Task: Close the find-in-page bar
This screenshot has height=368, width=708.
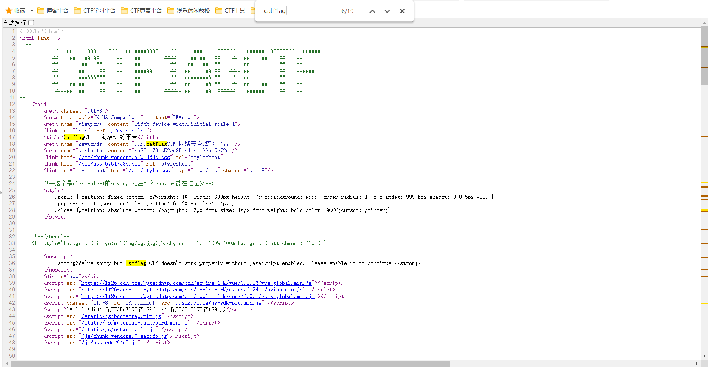Action: [x=402, y=11]
